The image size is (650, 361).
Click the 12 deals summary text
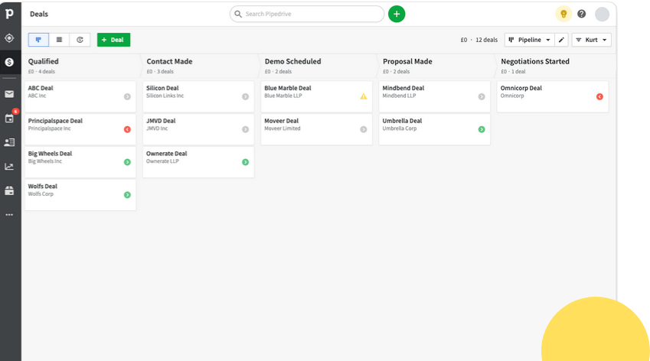[486, 40]
